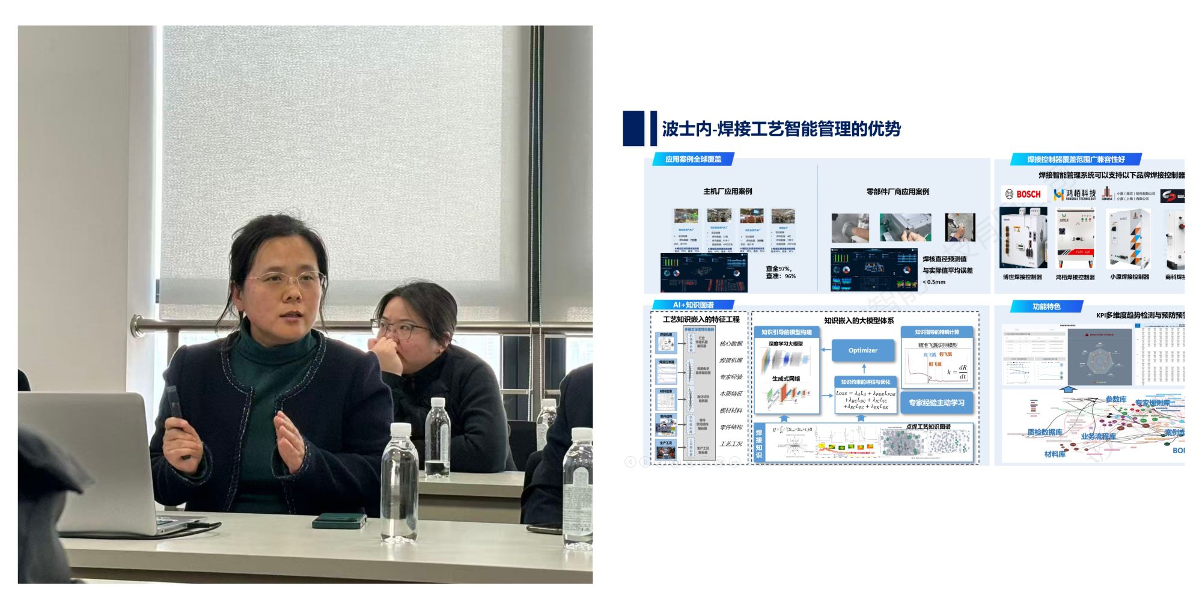Select the 焊接控制器覆盖范围广兼容性好 header
The height and width of the screenshot is (601, 1202).
point(1076,159)
